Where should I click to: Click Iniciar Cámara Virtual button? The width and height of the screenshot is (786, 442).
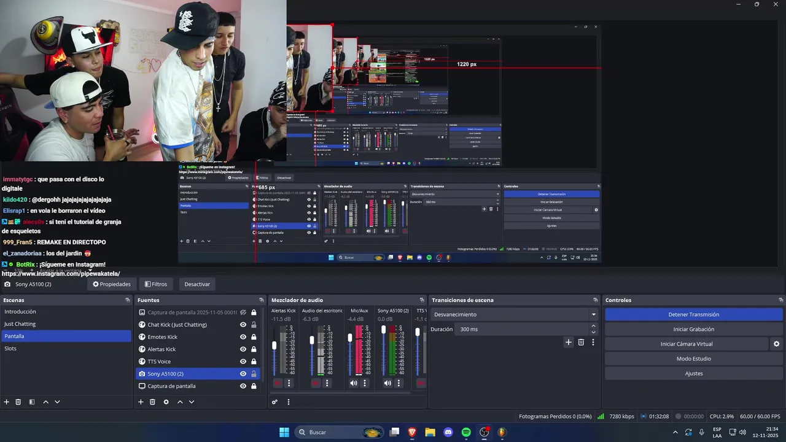687,344
